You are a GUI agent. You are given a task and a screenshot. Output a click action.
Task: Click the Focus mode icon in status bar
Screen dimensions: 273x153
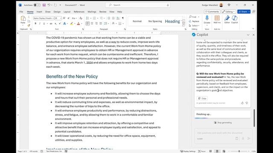pyautogui.click(x=202, y=151)
